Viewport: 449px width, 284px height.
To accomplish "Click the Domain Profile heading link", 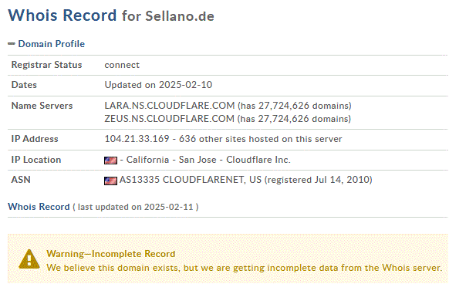I will [x=51, y=44].
